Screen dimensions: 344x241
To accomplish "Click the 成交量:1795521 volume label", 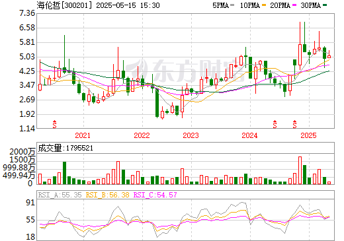I will (65, 148).
